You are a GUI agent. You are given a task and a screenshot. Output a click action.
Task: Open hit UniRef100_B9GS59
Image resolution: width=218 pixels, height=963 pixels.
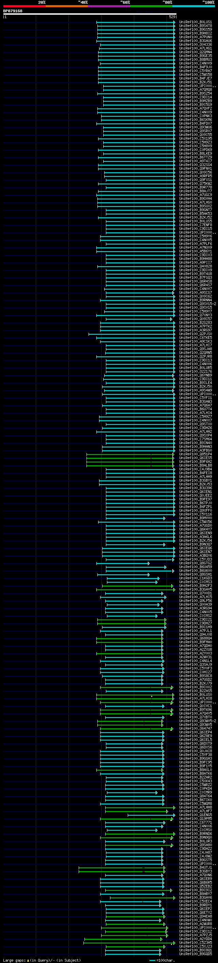(x=195, y=29)
